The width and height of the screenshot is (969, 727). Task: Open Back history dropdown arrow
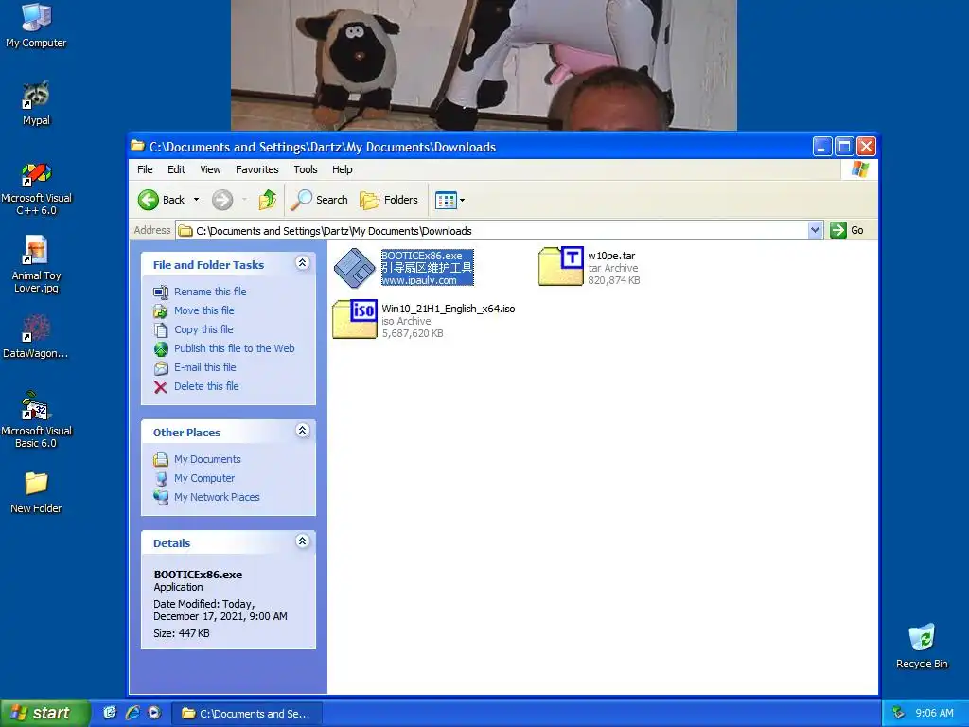[x=197, y=200]
